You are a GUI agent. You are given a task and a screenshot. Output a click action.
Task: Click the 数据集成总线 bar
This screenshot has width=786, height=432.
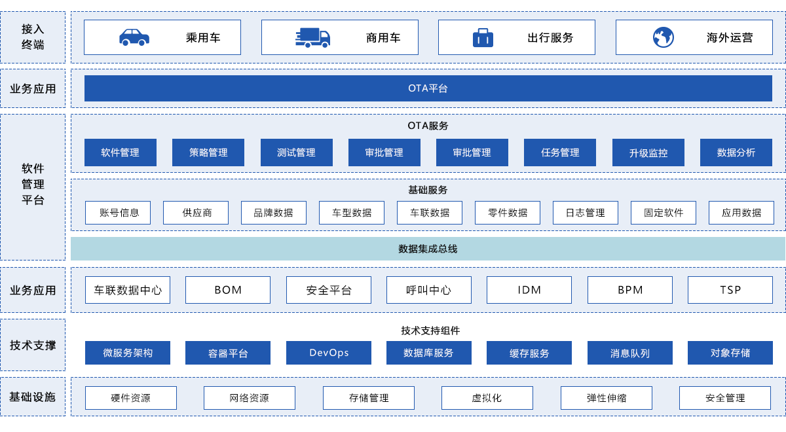click(x=428, y=249)
